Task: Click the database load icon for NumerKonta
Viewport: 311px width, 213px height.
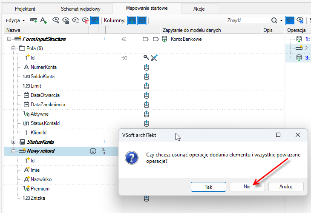Action: coord(147,67)
